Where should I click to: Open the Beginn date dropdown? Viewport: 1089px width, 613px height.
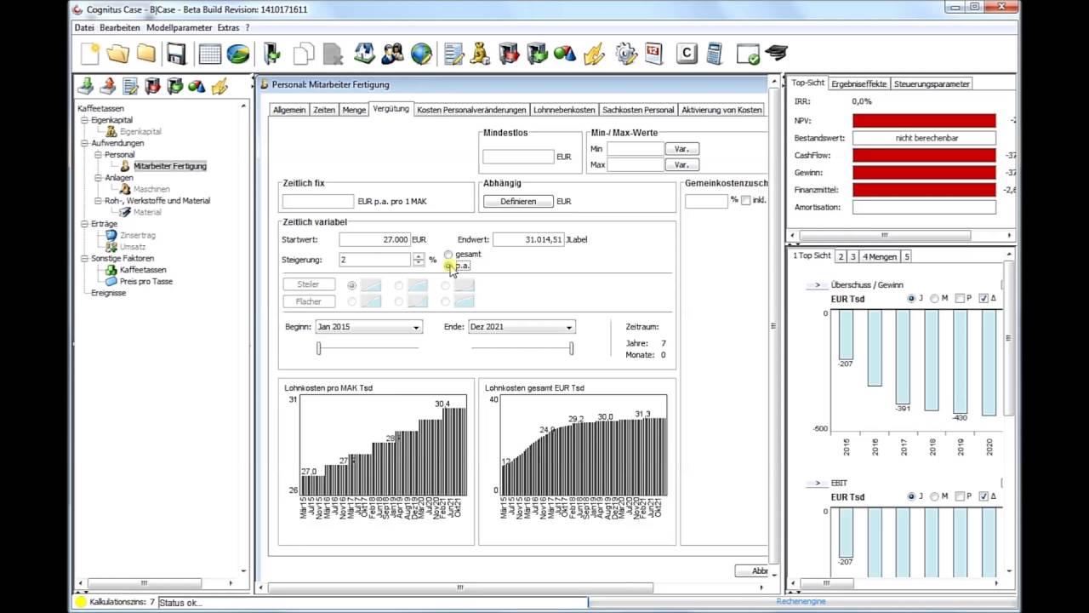coord(416,327)
